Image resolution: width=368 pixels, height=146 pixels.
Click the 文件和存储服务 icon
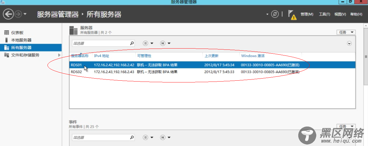click(x=6, y=55)
